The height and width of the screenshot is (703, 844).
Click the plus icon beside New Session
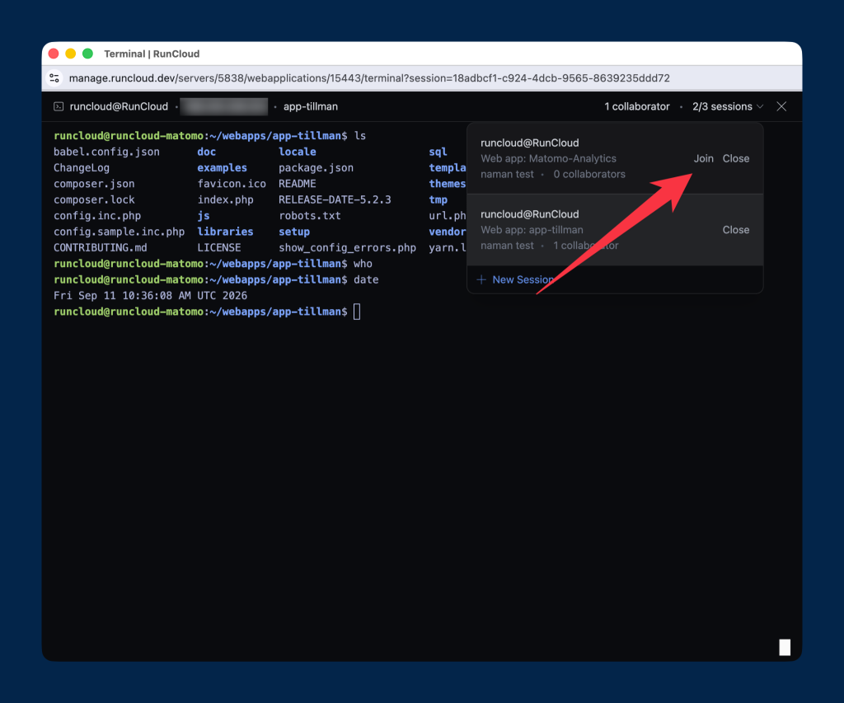point(481,279)
